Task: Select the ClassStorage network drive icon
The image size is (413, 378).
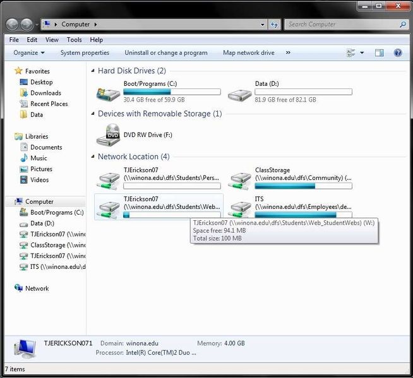Action: click(x=240, y=180)
